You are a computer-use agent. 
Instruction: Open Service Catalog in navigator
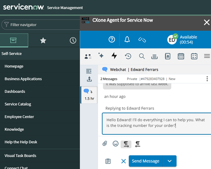(18, 104)
